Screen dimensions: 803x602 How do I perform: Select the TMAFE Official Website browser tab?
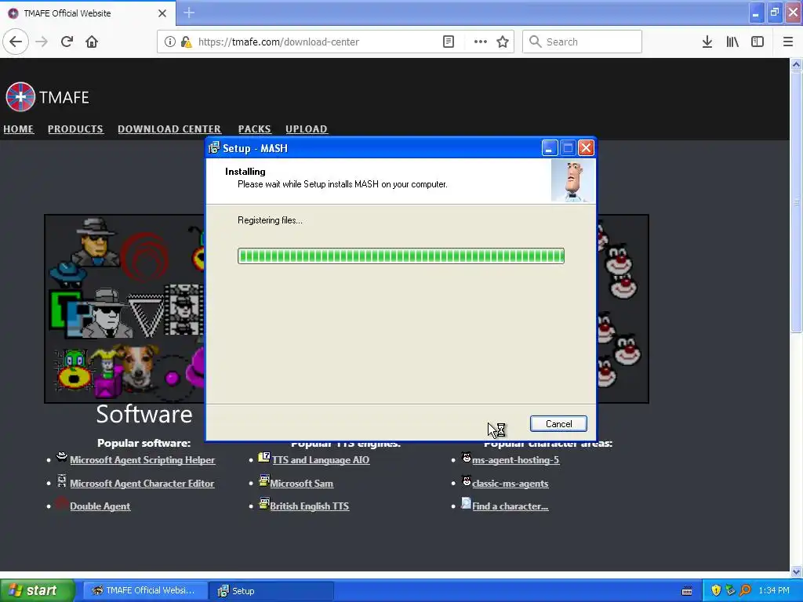click(x=88, y=13)
